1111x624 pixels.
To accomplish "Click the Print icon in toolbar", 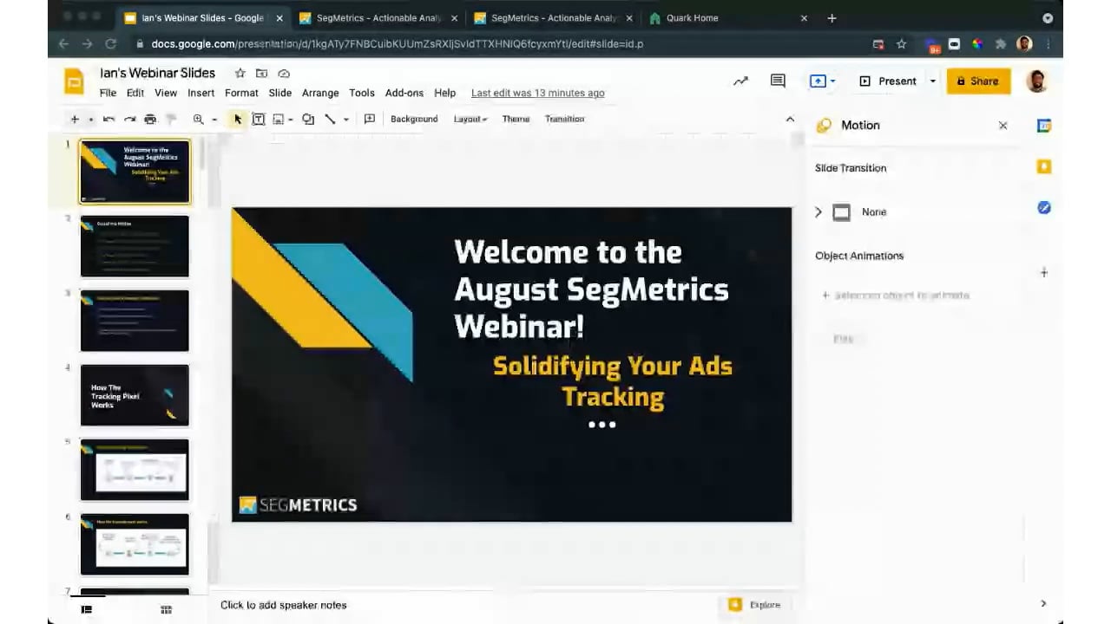I will [x=150, y=120].
